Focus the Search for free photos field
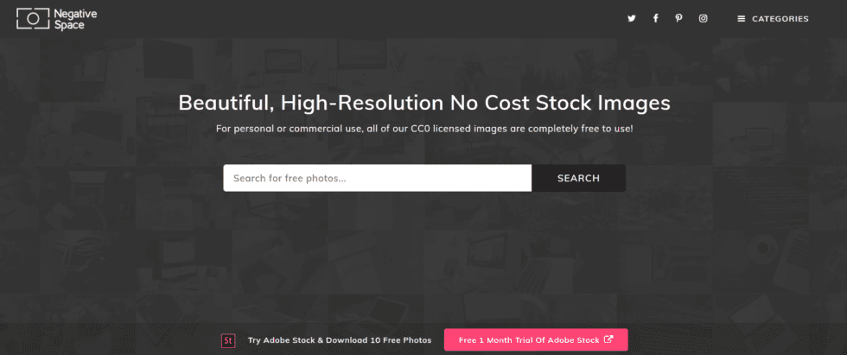This screenshot has height=355, width=847. coord(378,178)
